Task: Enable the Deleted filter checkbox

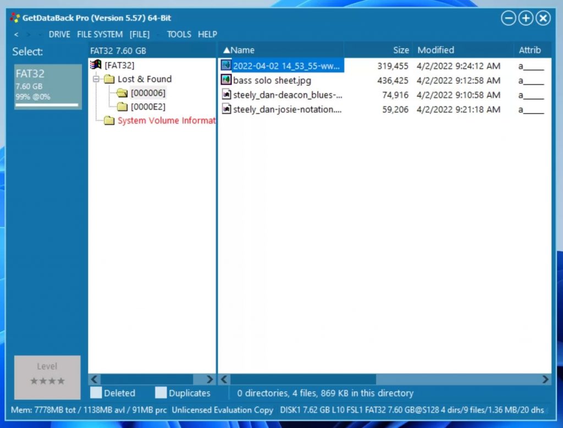Action: [95, 393]
